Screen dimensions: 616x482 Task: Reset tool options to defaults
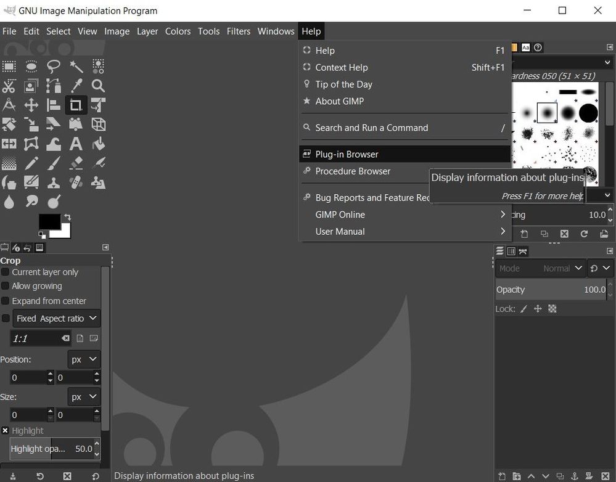pyautogui.click(x=95, y=476)
